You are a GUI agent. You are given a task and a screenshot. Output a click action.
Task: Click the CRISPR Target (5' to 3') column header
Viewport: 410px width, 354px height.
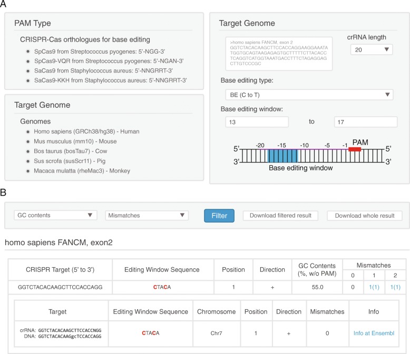(60, 270)
